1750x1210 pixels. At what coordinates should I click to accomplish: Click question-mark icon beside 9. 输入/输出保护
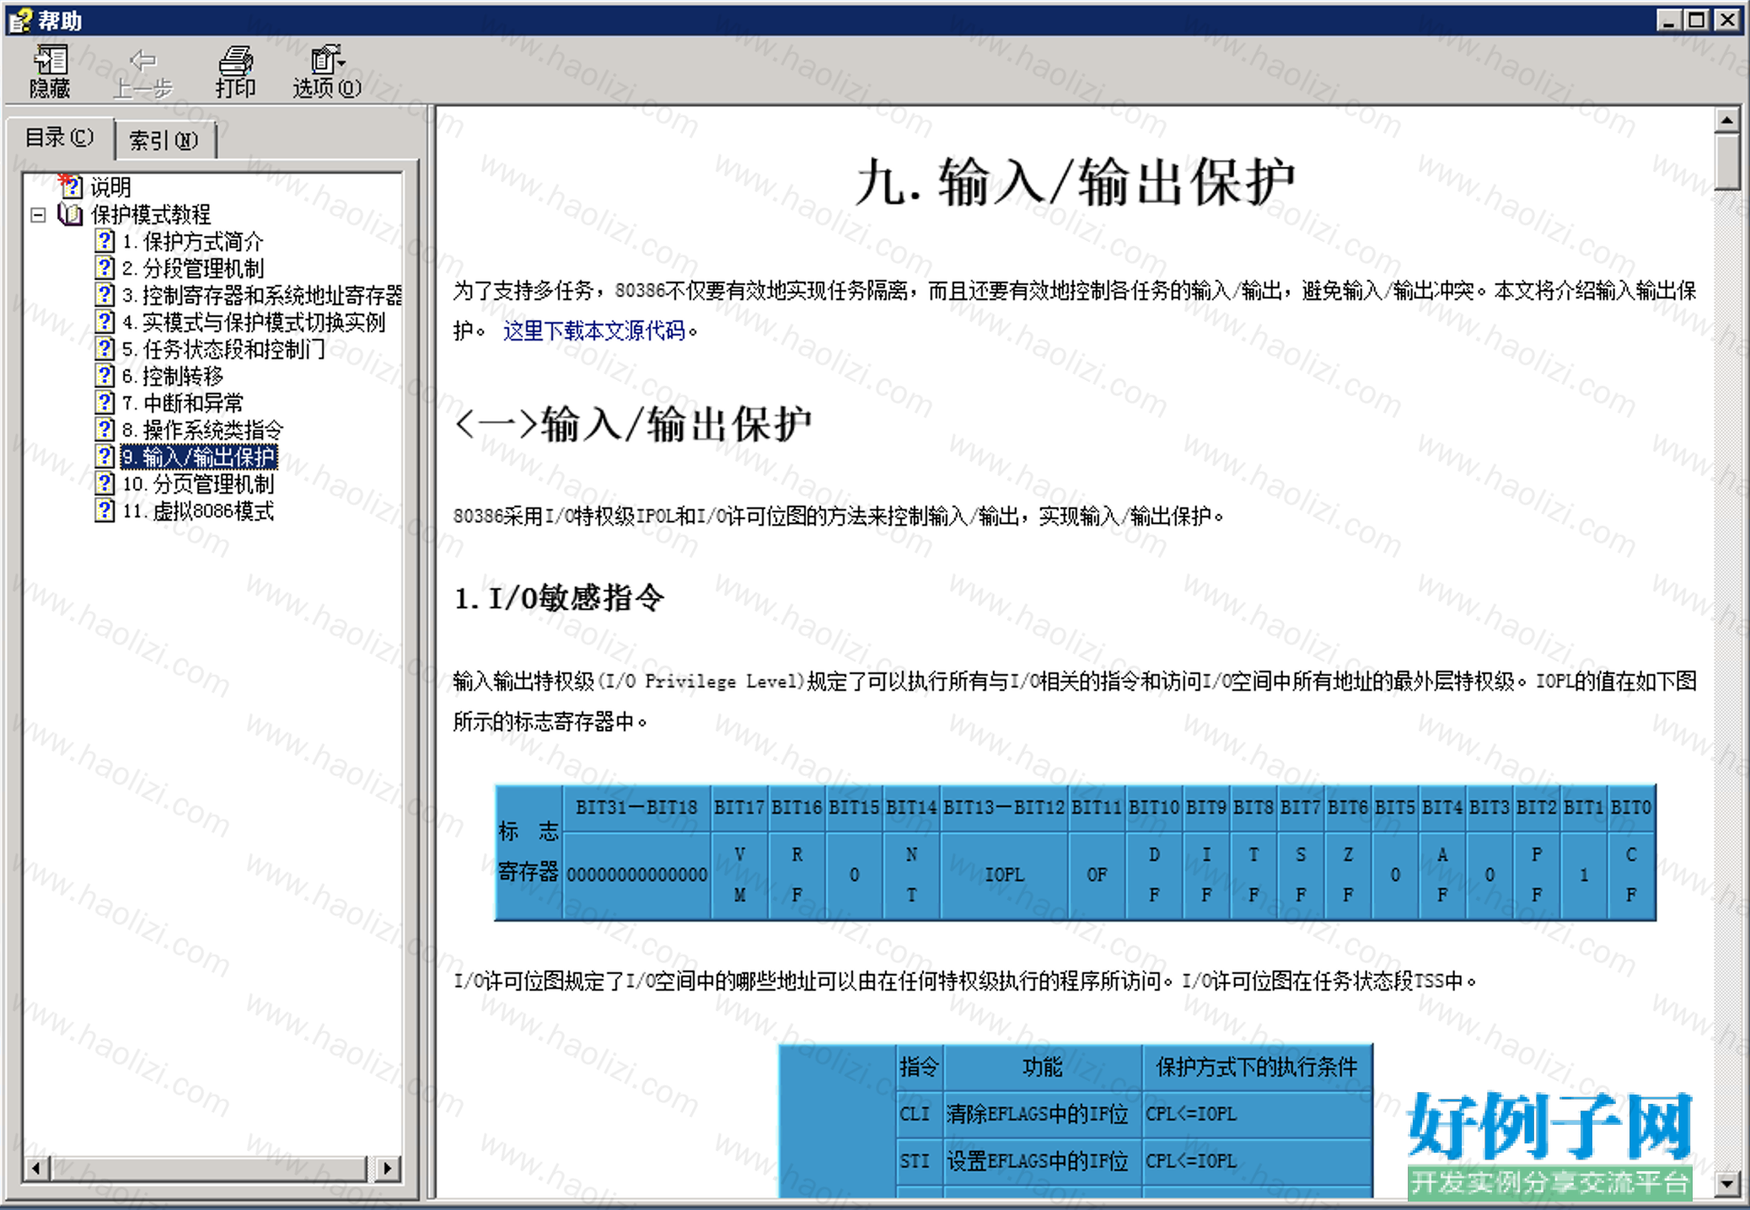[105, 457]
